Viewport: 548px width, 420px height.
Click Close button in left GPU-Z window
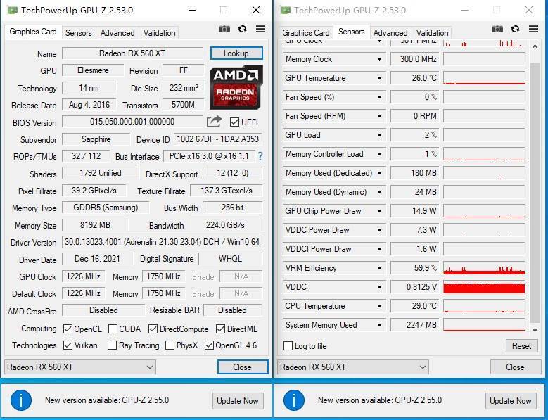[243, 367]
